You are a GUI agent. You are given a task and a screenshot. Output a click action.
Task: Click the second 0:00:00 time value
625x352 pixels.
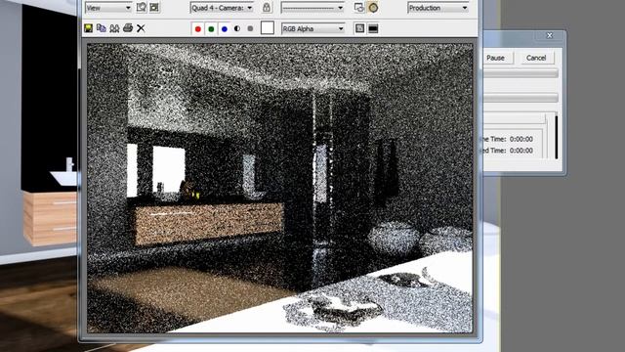point(521,151)
